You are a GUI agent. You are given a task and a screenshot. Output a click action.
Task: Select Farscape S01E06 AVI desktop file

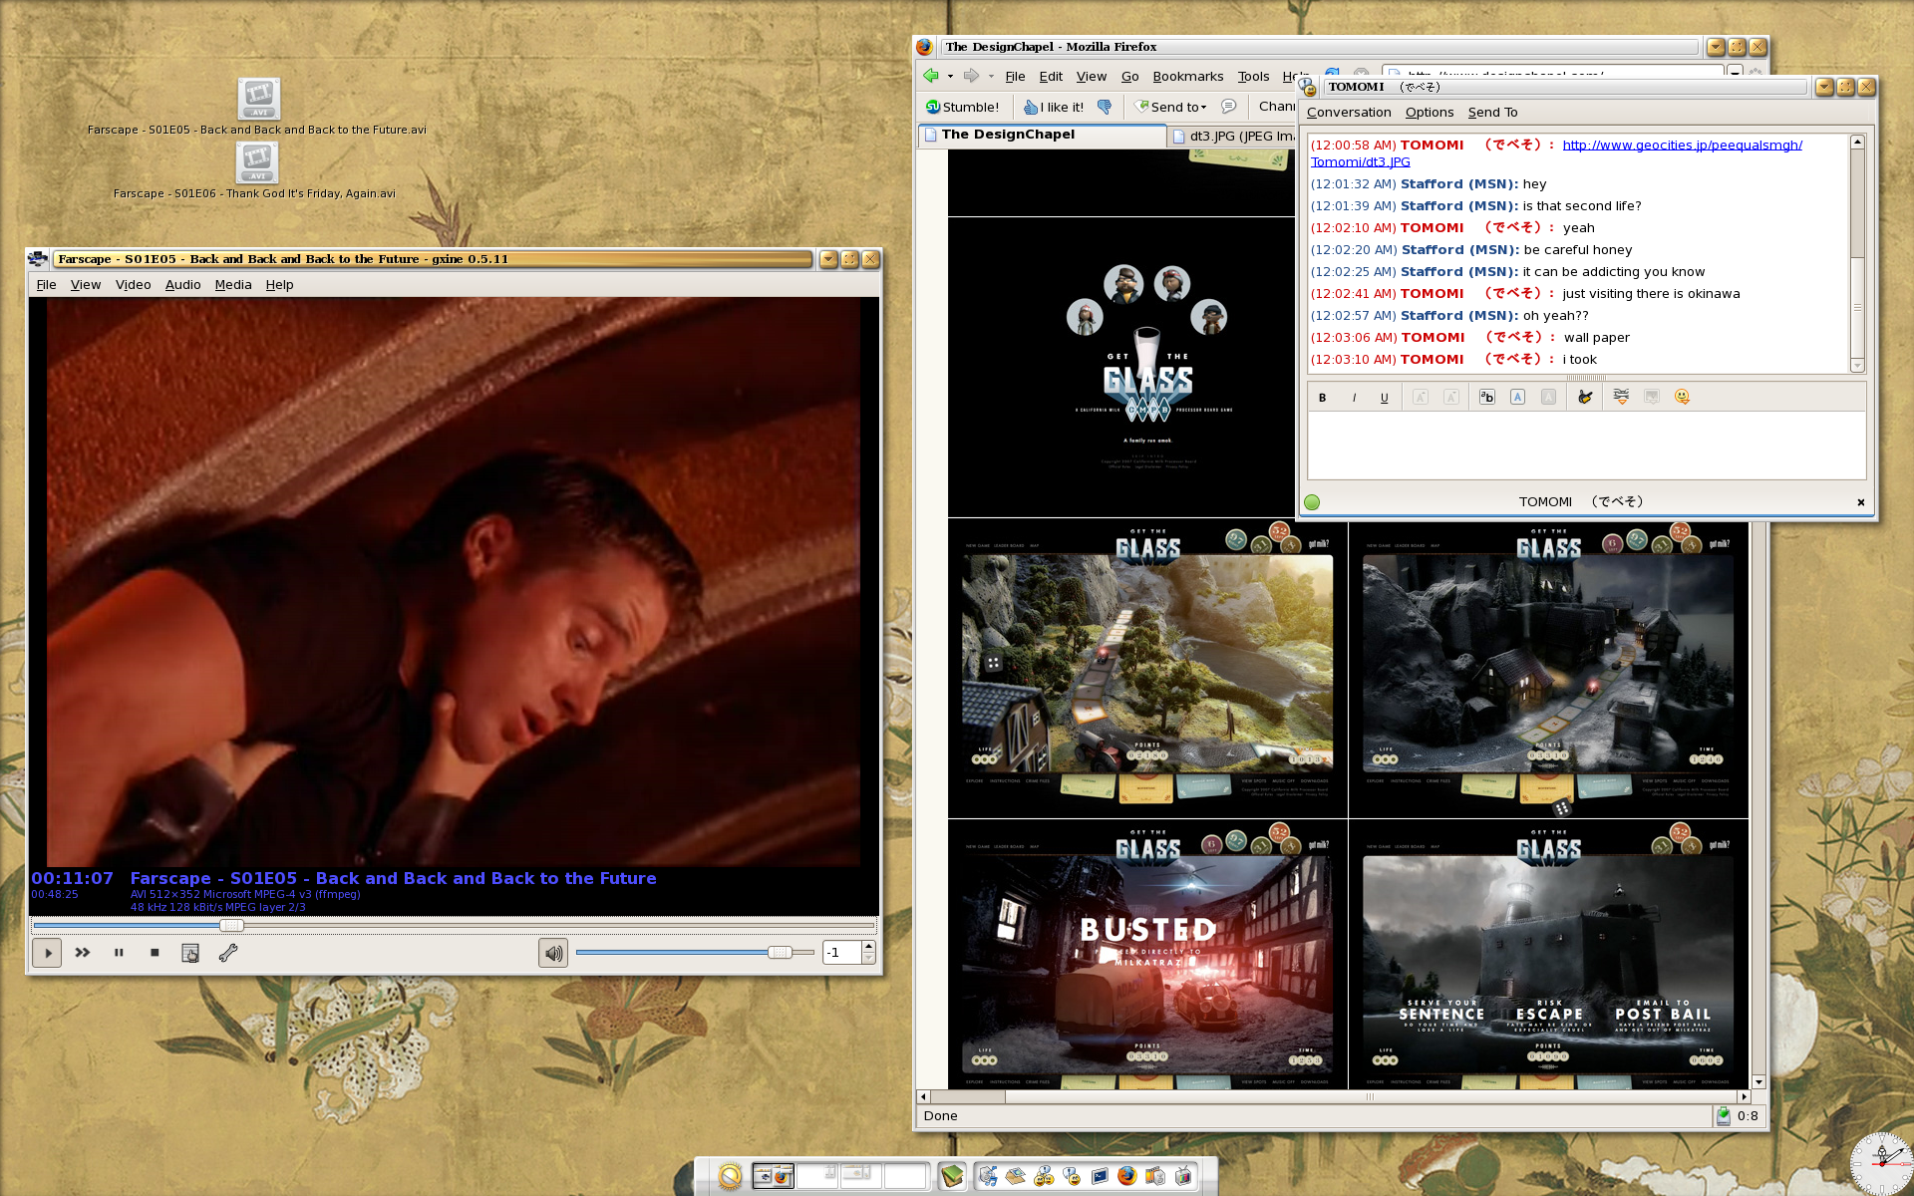coord(256,171)
